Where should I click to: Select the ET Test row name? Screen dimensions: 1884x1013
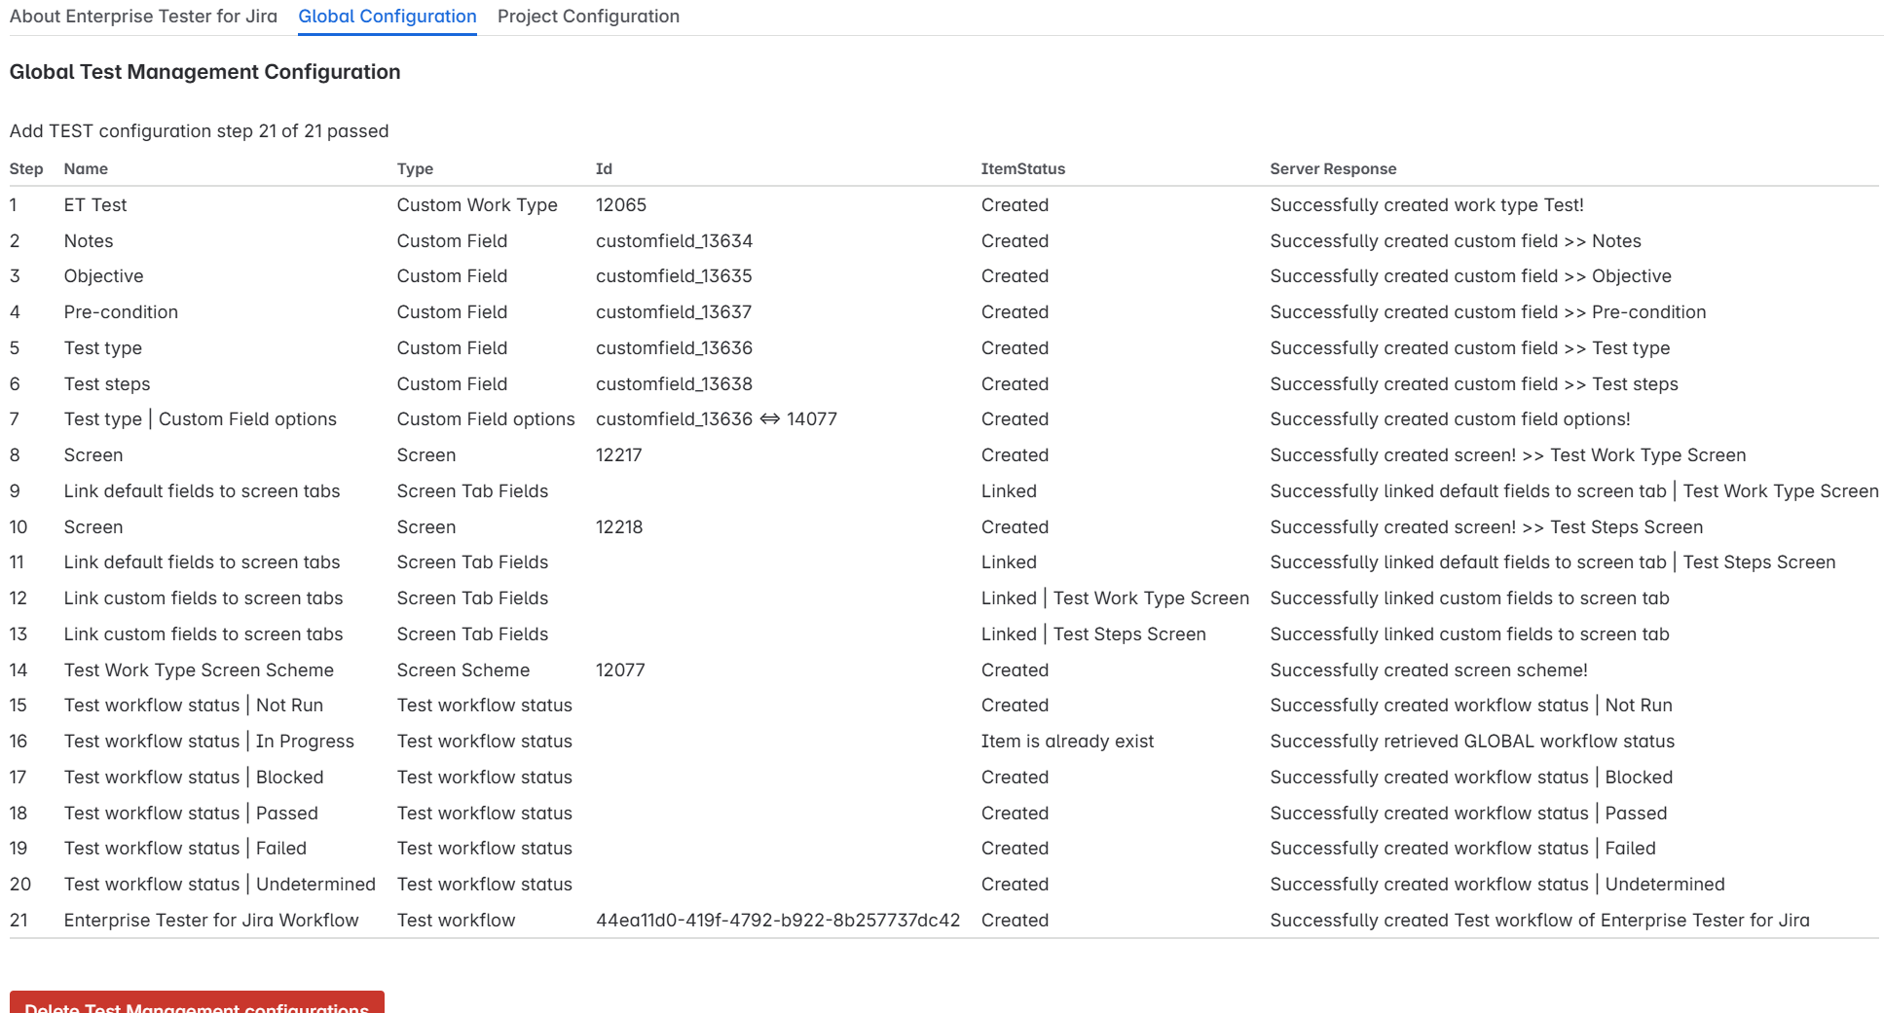click(95, 205)
